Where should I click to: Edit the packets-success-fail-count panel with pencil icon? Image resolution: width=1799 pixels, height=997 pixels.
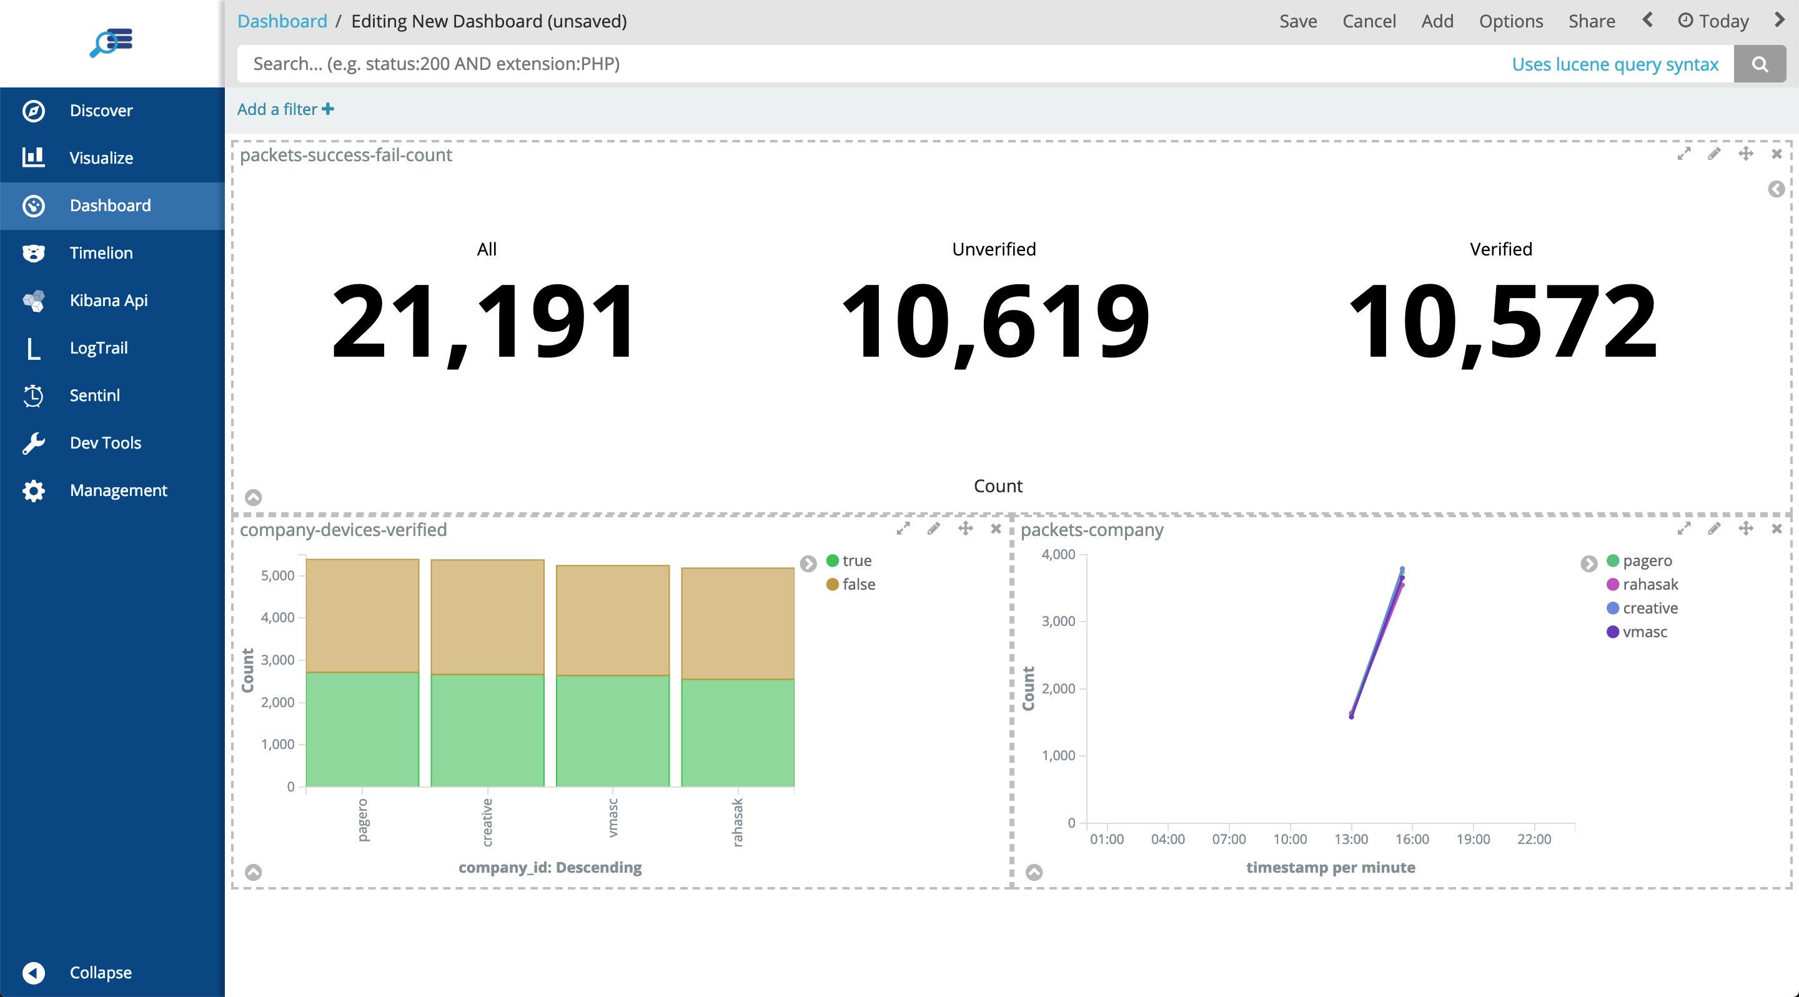[1714, 154]
